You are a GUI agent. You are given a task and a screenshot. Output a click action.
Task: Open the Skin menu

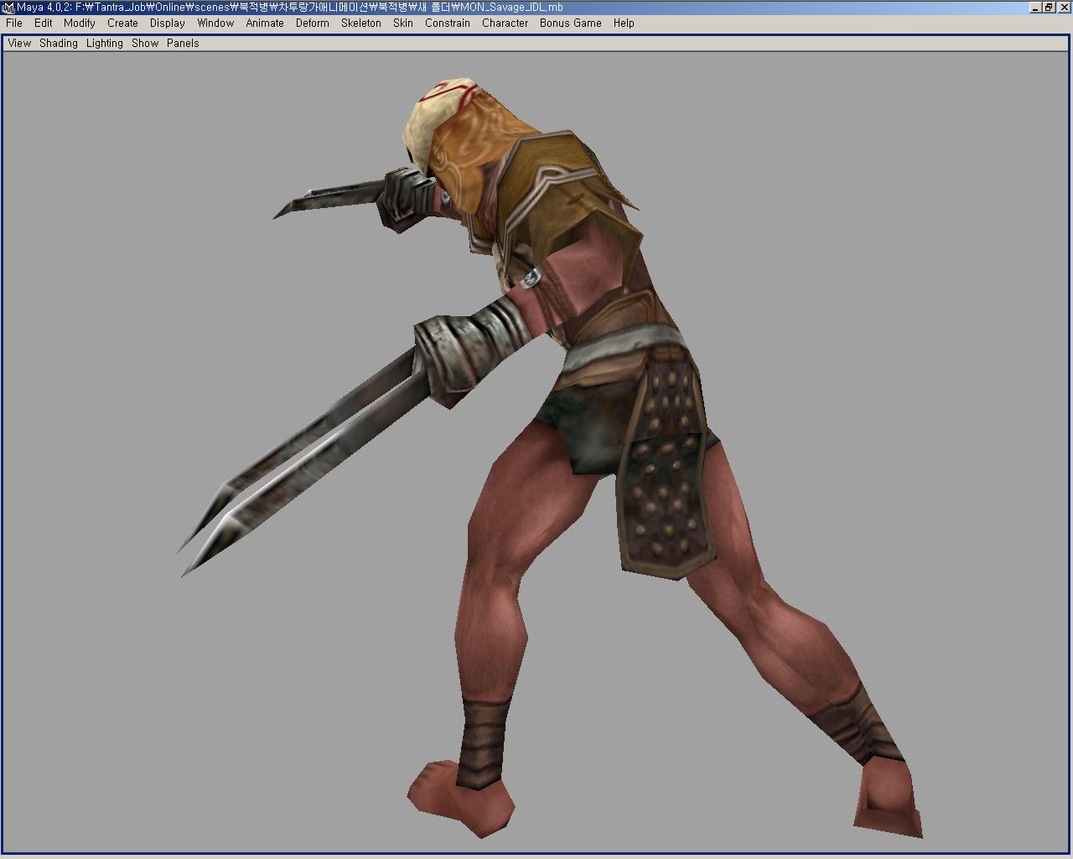pyautogui.click(x=403, y=23)
